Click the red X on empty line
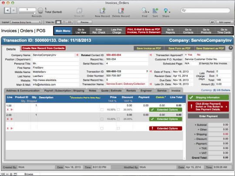The width and height of the screenshot is (235, 176). pos(8,128)
